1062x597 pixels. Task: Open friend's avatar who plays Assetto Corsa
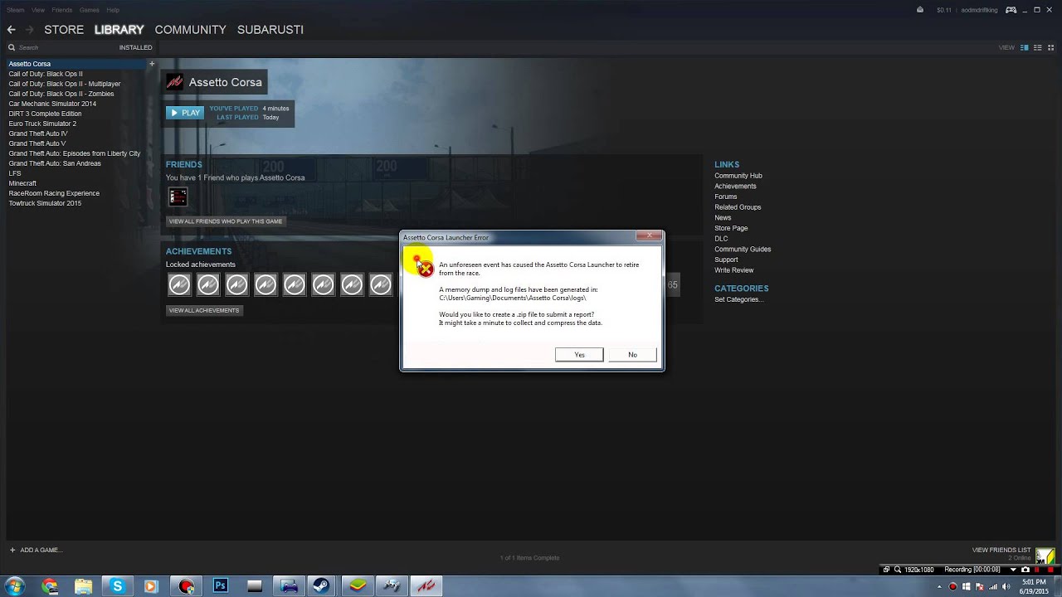(x=178, y=197)
